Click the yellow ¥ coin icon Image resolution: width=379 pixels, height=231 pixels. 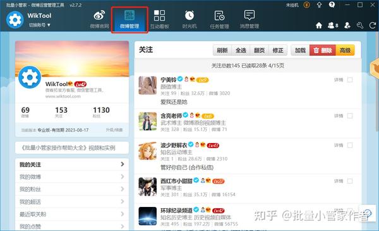[x=307, y=5]
